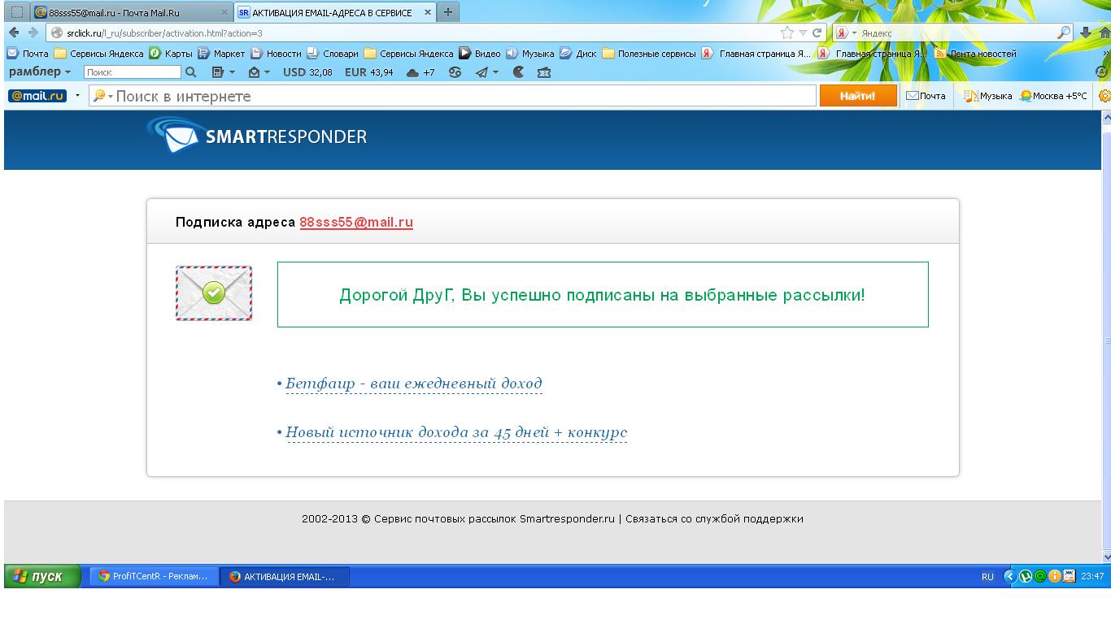
Task: Open the URL bar history dropdown arrow
Action: tap(803, 33)
